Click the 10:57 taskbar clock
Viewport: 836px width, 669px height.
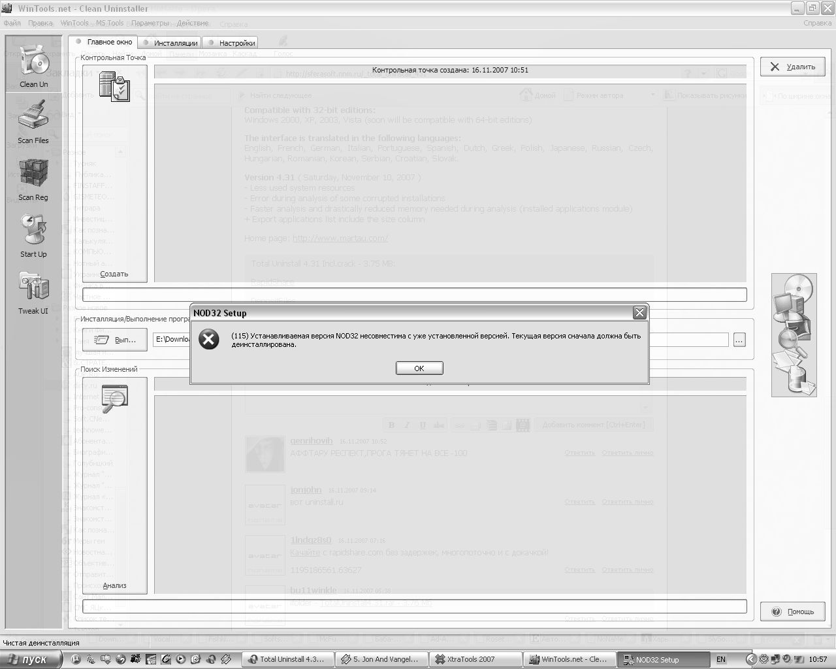818,659
